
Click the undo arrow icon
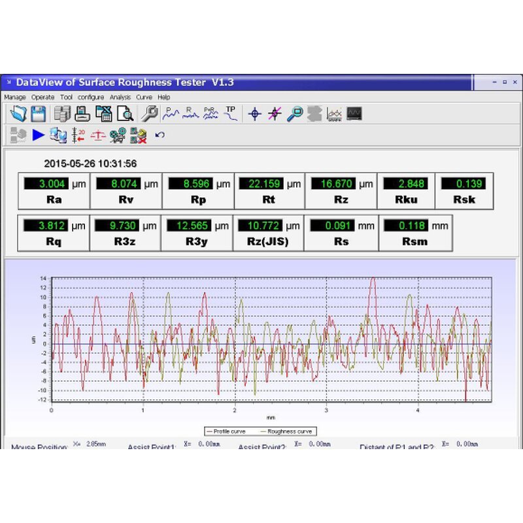[160, 135]
